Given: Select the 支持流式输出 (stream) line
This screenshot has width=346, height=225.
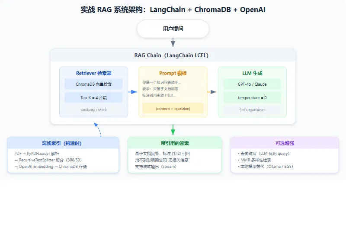Looking at the screenshot, I should tap(156, 167).
